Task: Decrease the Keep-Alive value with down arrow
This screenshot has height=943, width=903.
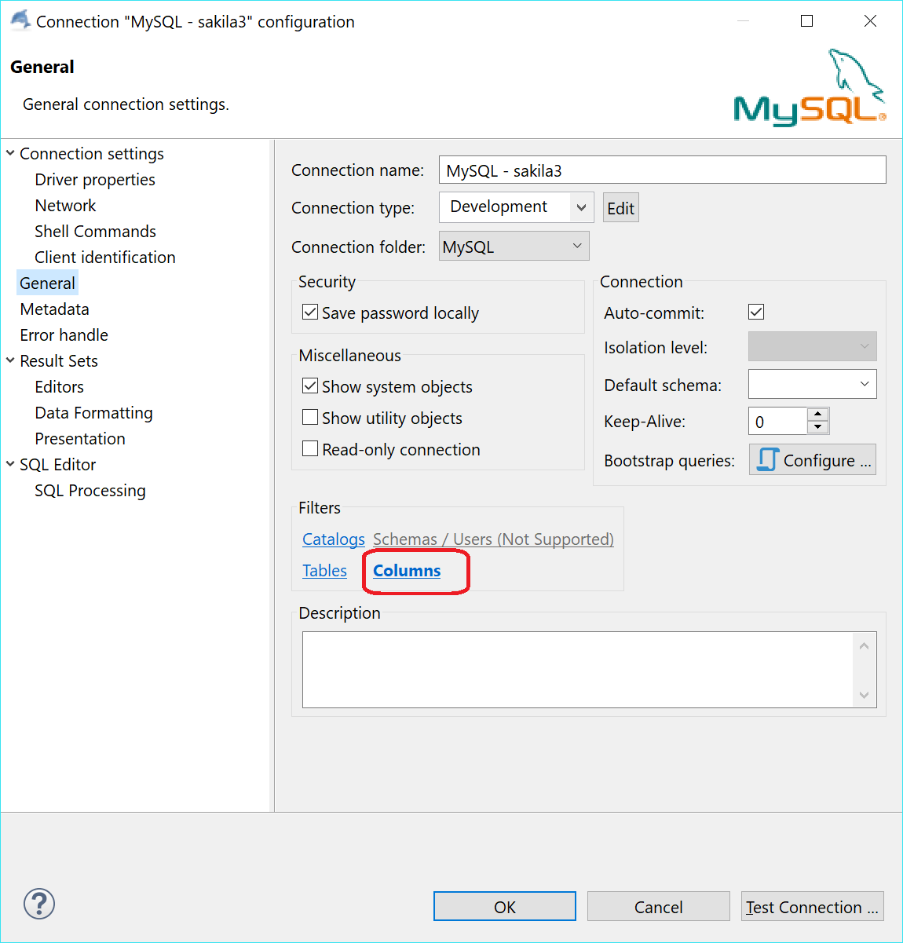Action: [x=817, y=428]
